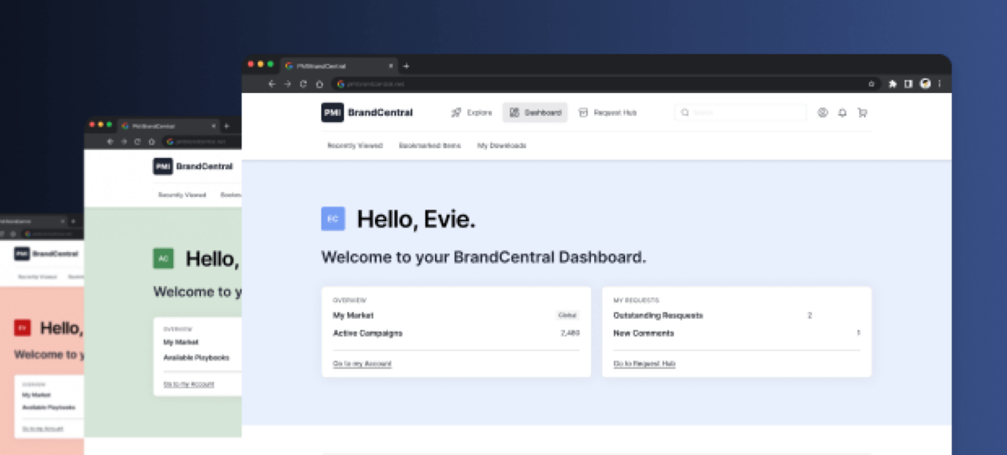Screen dimensions: 1007x455
Task: Click the browser forward arrow in the front window
Action: [288, 83]
